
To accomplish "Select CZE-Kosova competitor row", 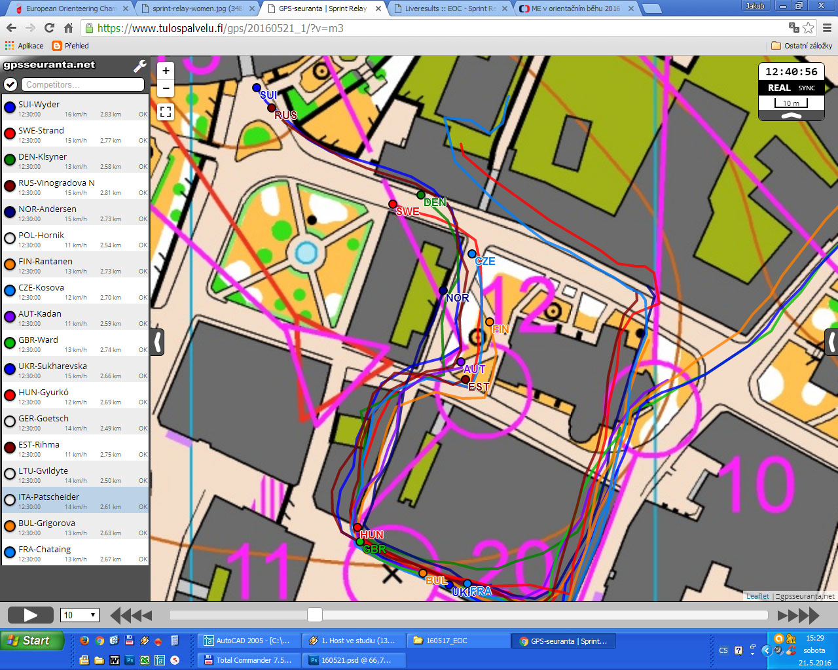I will [75, 291].
